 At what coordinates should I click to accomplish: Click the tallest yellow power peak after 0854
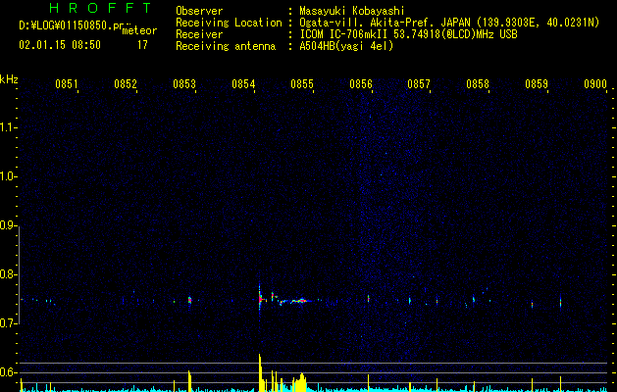click(x=260, y=370)
